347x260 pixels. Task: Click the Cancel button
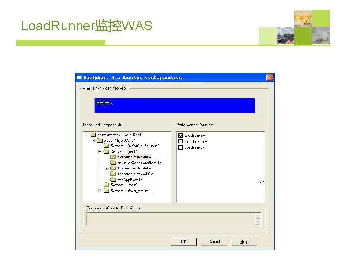(214, 242)
